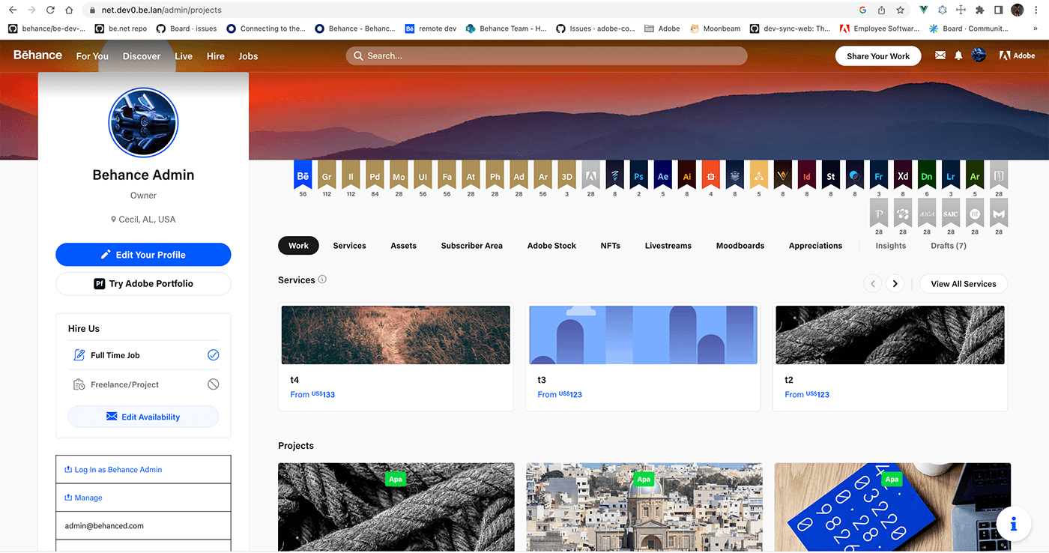Click the Adobe XD (Xd) badge
Screen dimensions: 1049x553
pos(903,177)
